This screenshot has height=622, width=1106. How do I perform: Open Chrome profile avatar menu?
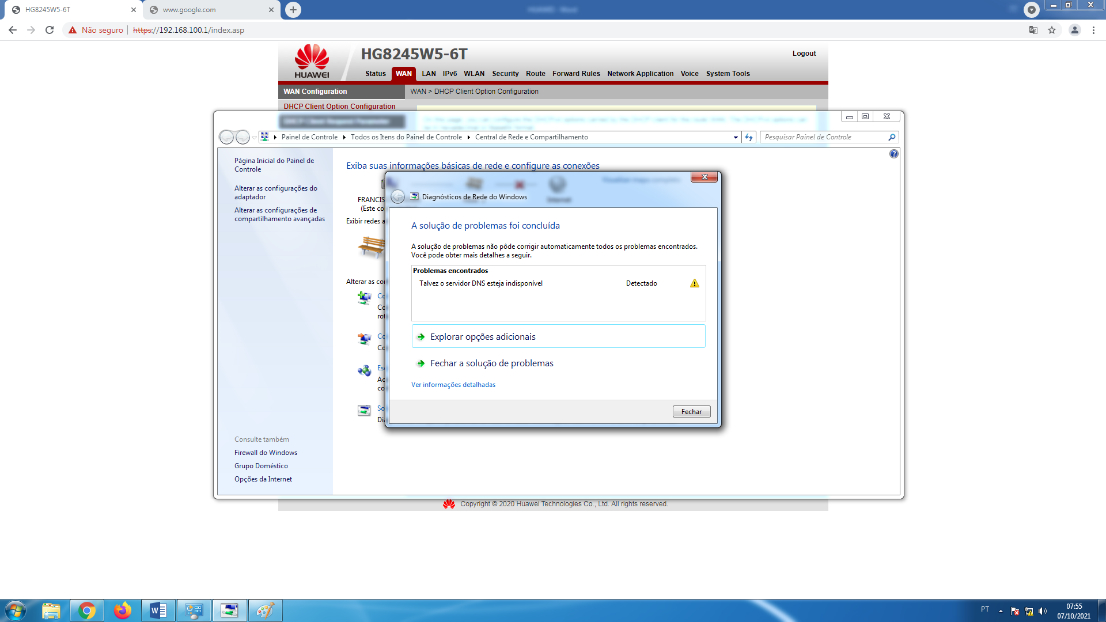click(x=1075, y=30)
